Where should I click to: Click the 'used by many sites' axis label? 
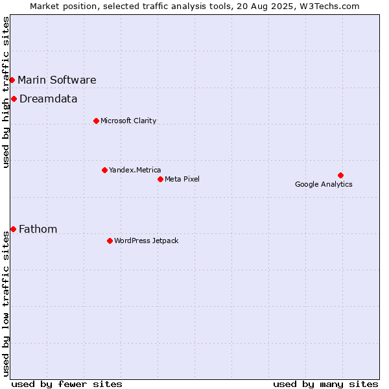click(325, 384)
